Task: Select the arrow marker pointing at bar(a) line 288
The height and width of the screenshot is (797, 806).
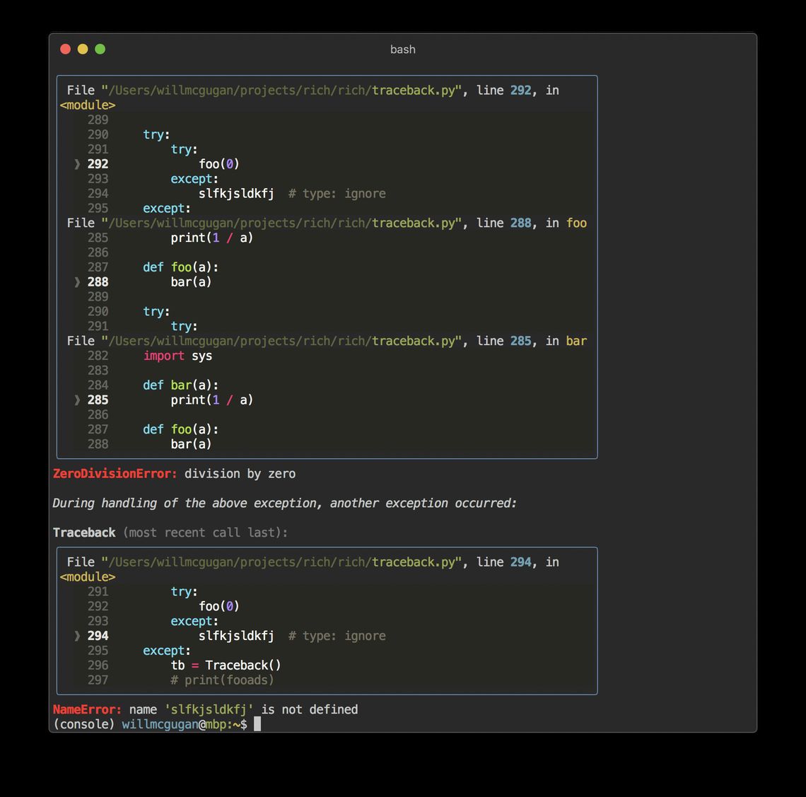Action: [x=77, y=282]
